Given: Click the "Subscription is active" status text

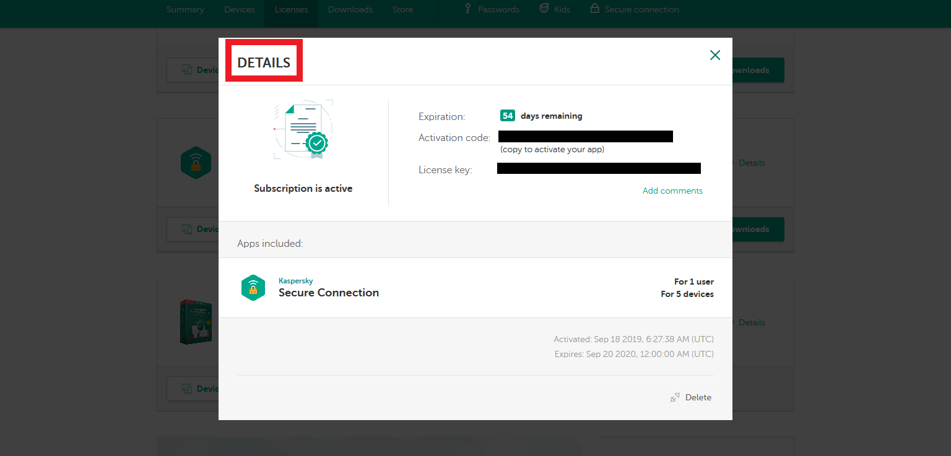Looking at the screenshot, I should (x=303, y=188).
